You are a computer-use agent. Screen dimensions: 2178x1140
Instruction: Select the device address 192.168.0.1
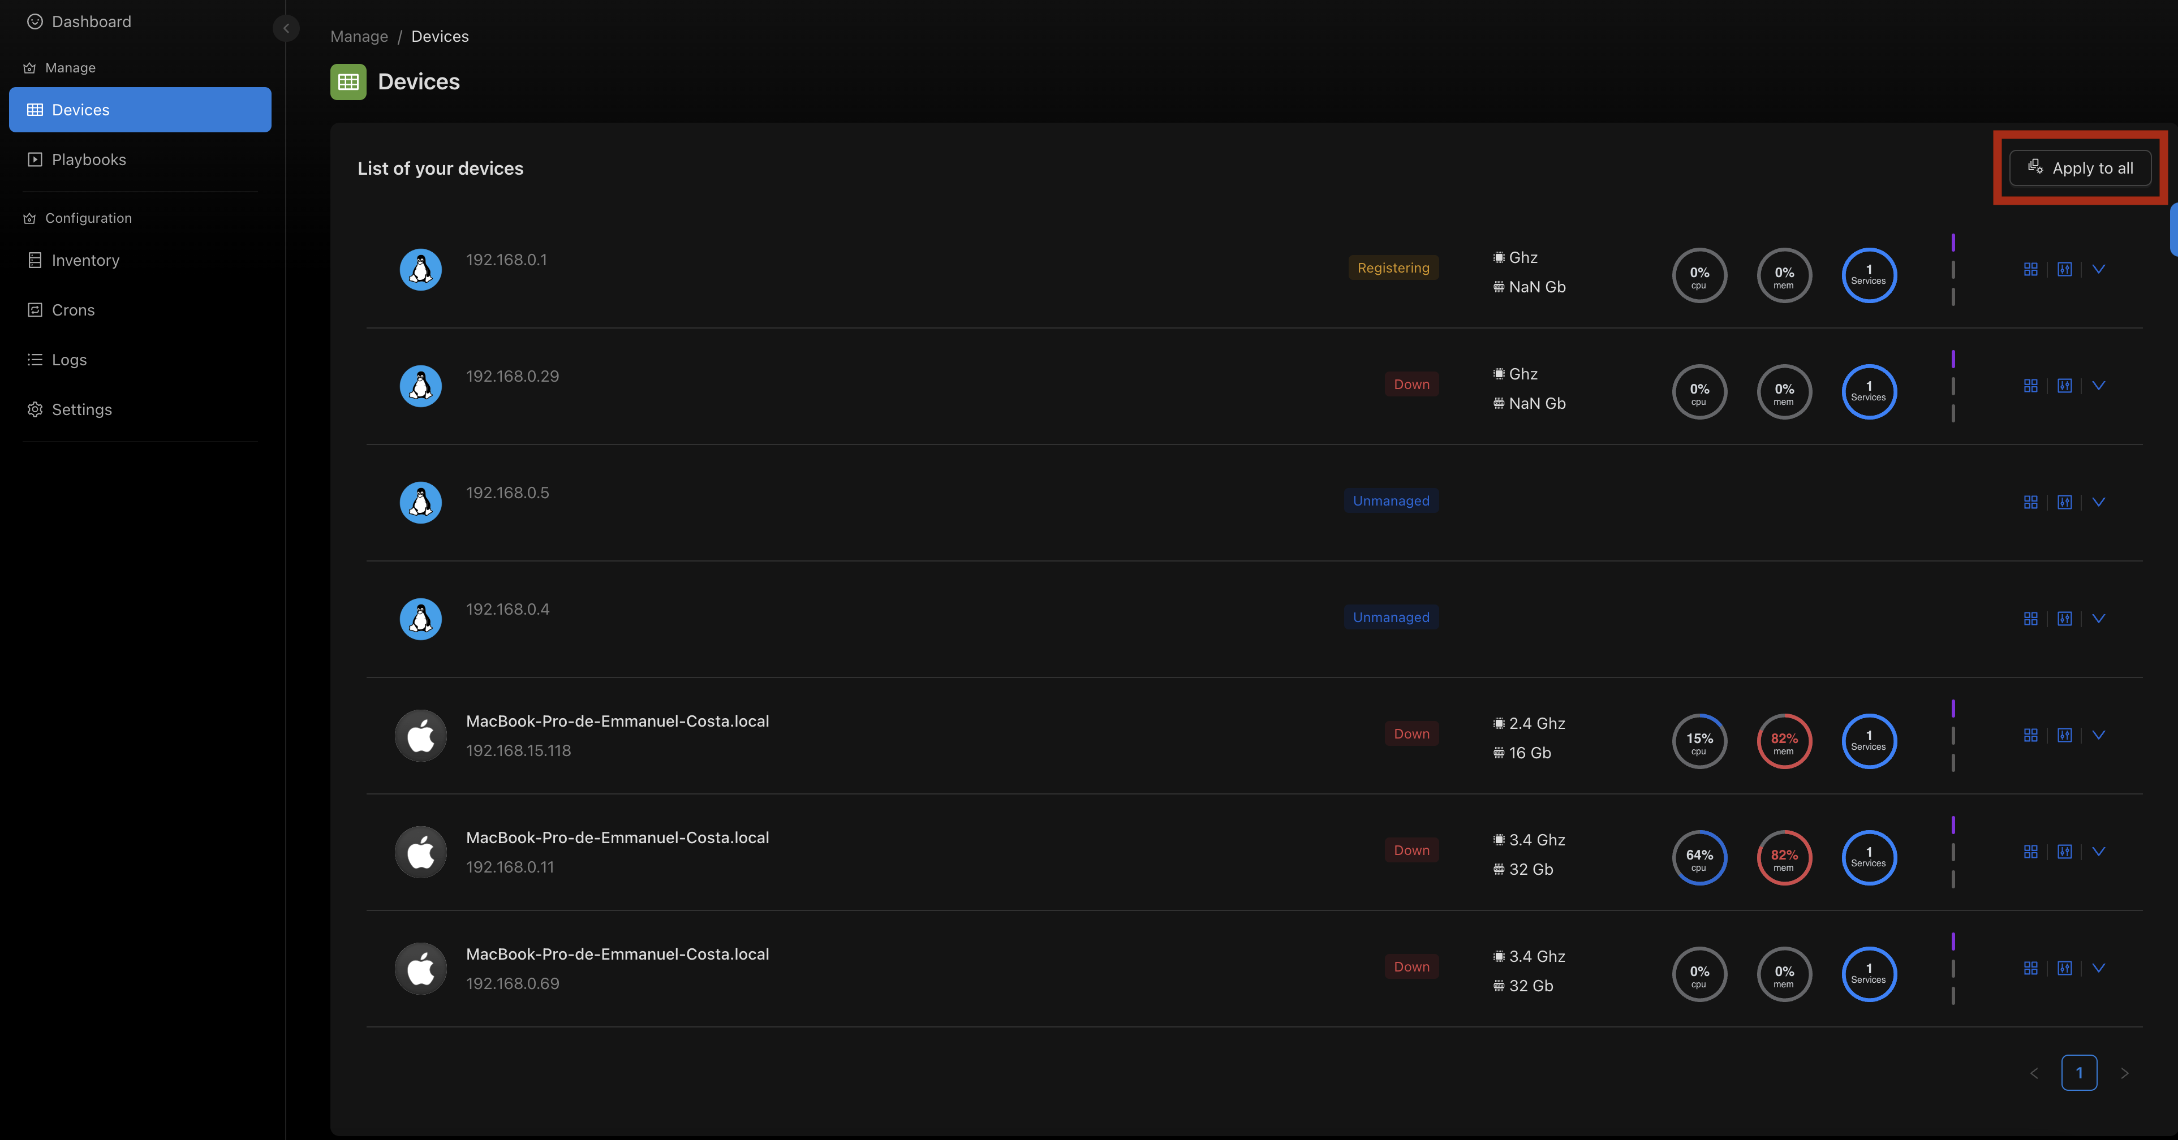(506, 260)
